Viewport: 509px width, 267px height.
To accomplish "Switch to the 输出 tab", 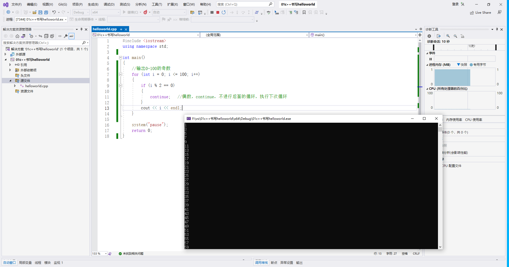I will [x=299, y=263].
